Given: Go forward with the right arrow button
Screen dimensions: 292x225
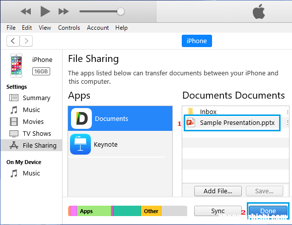Looking at the screenshot, I should coord(26,41).
